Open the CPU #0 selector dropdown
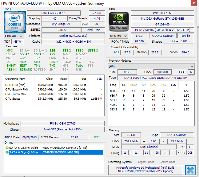 14,36
